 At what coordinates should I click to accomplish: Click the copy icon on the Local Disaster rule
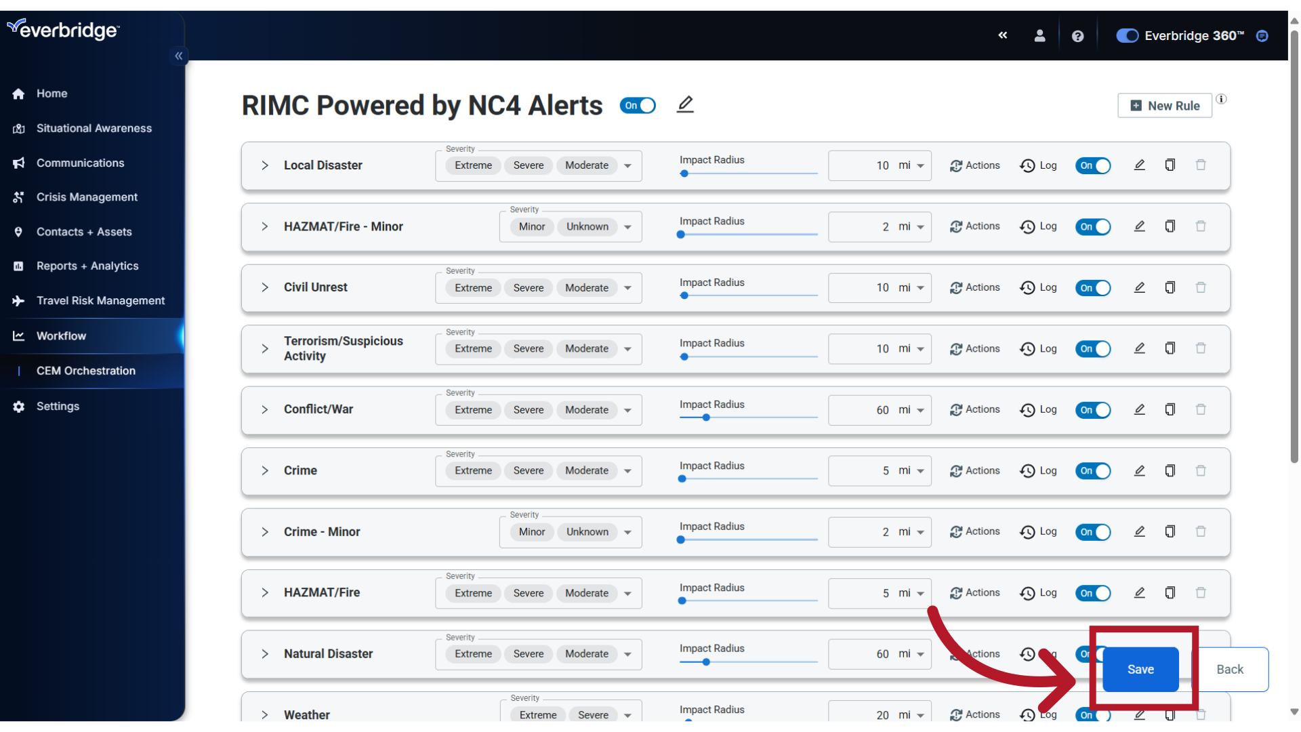pos(1170,165)
